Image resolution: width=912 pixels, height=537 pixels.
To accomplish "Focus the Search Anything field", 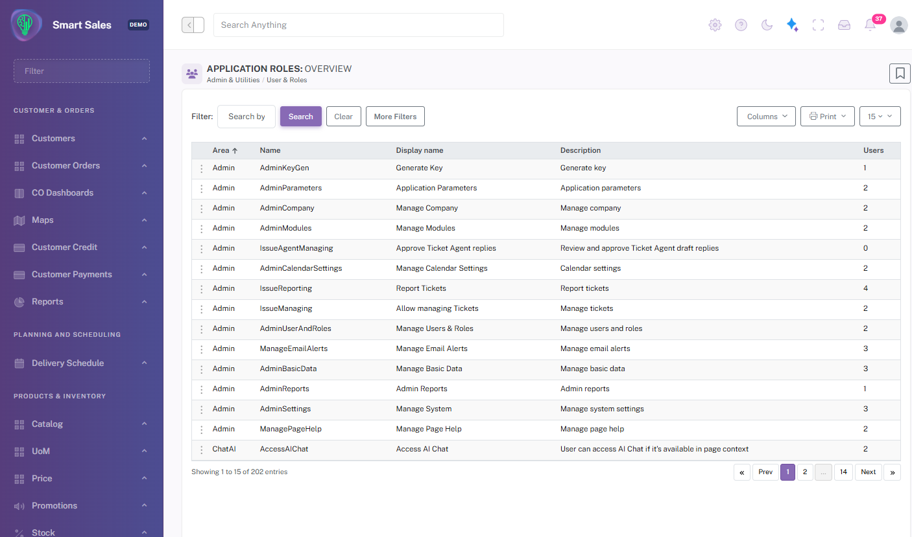I will 359,25.
